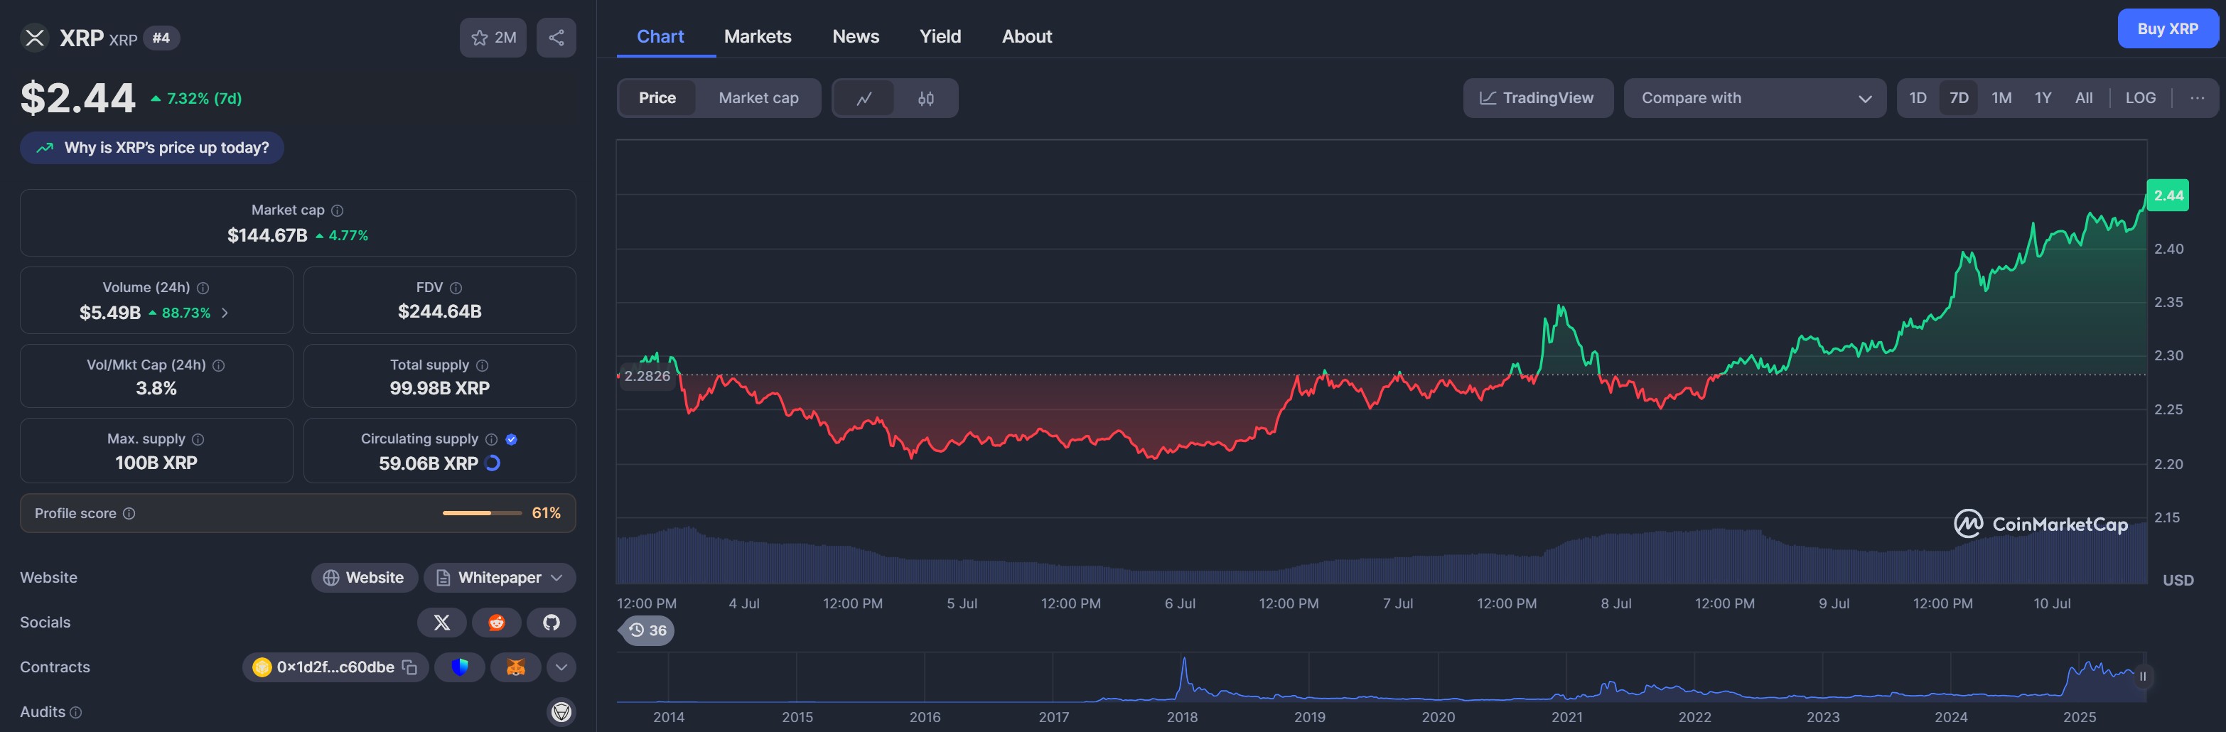
Task: Open XRP's X (Twitter) social link
Action: (x=441, y=623)
